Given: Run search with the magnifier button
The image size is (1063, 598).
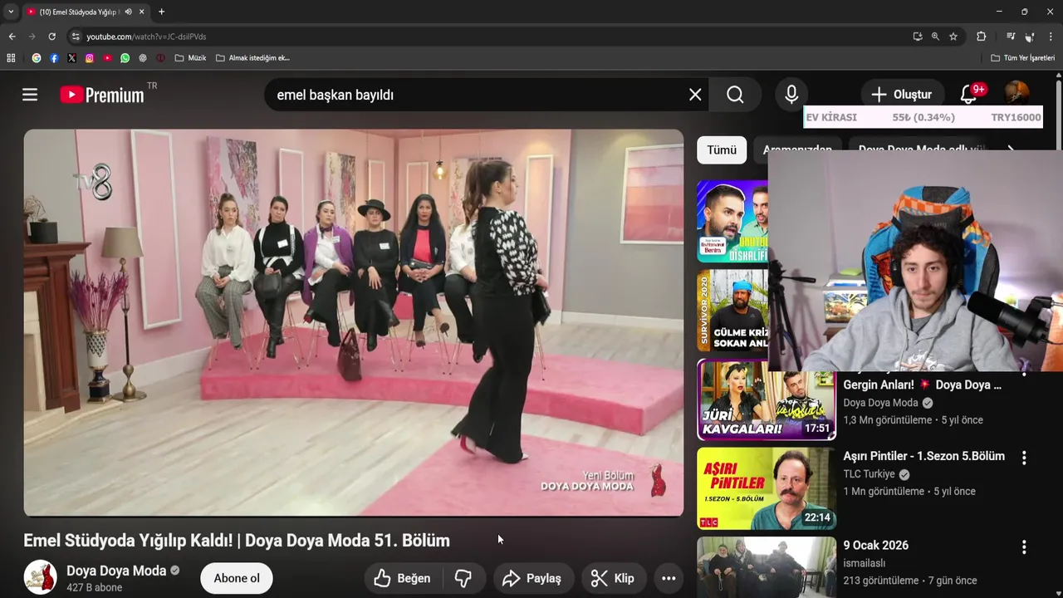Looking at the screenshot, I should click(x=735, y=95).
